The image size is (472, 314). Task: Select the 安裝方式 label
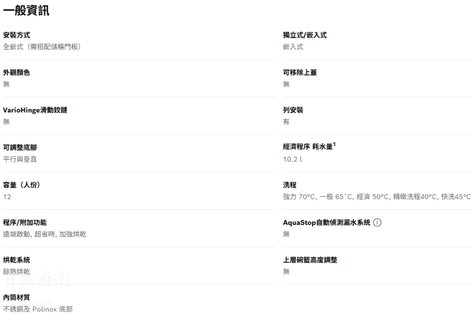pos(17,35)
